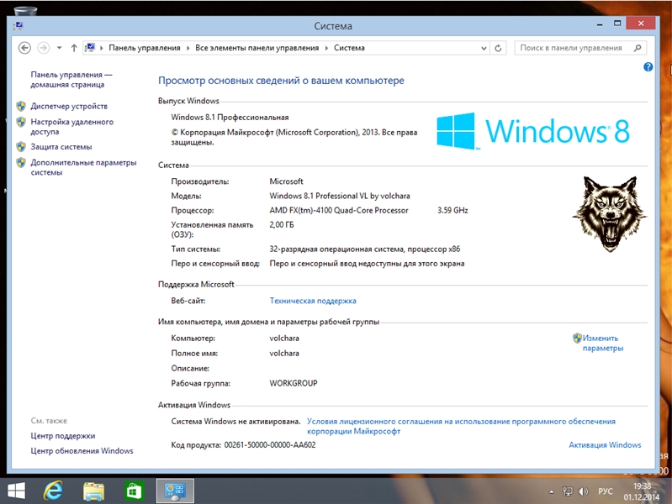Image resolution: width=672 pixels, height=504 pixels.
Task: Open 'Защита системы' link
Action: pos(61,147)
